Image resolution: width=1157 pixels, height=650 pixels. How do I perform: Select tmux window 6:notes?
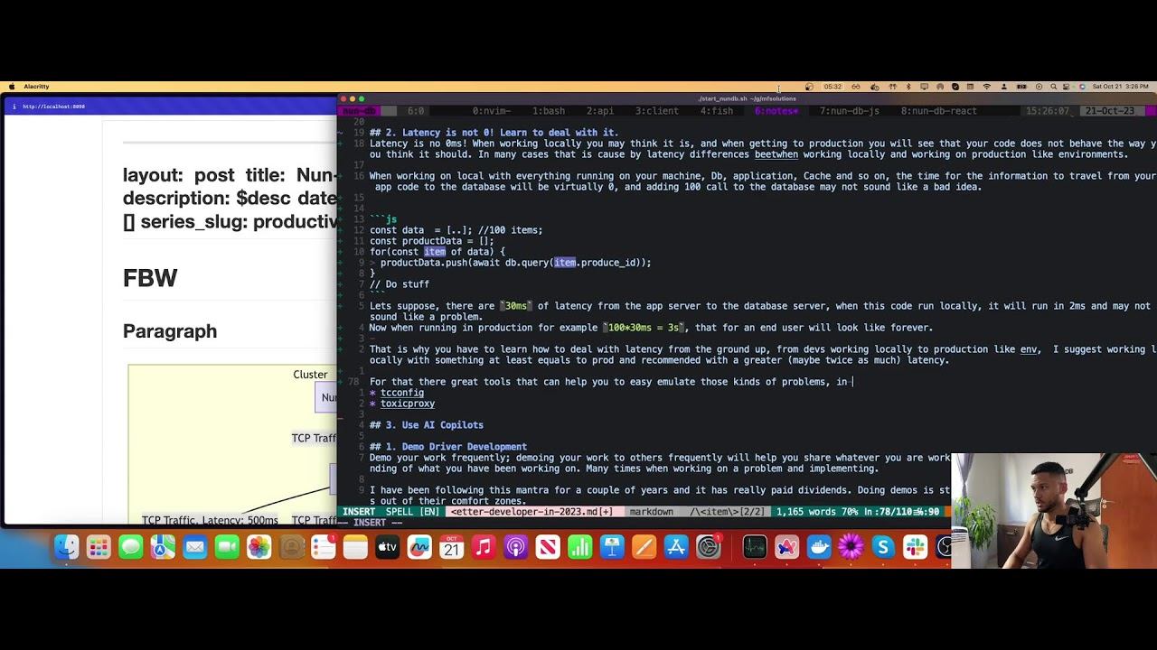pos(776,111)
